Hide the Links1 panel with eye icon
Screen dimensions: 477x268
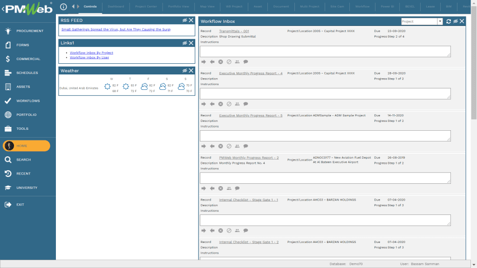[184, 43]
